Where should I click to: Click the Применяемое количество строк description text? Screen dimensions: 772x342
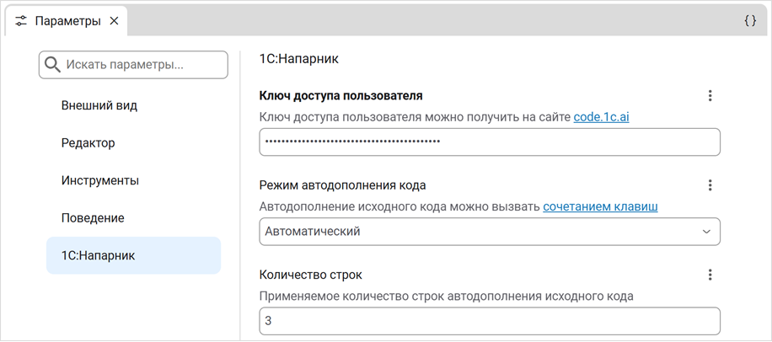pyautogui.click(x=447, y=297)
